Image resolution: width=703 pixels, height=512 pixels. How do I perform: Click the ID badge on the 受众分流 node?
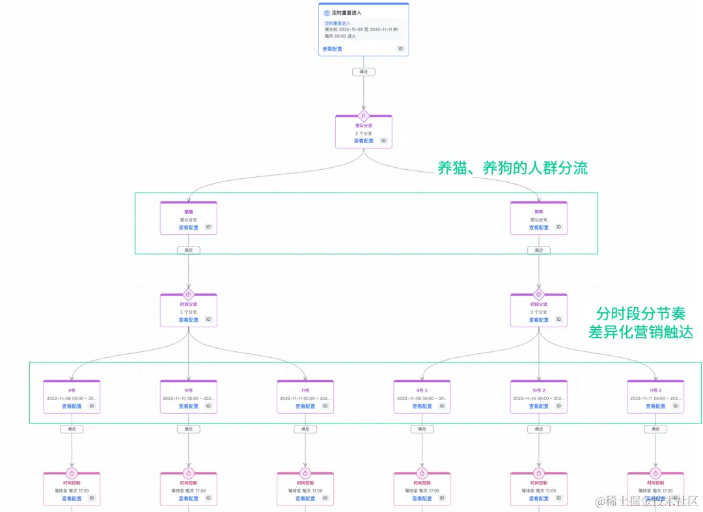point(383,140)
